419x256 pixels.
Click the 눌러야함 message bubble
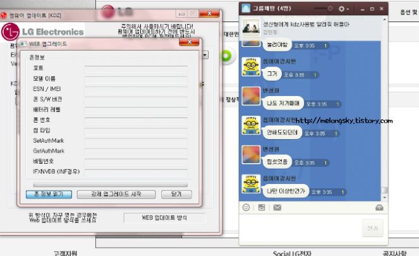pyautogui.click(x=277, y=45)
